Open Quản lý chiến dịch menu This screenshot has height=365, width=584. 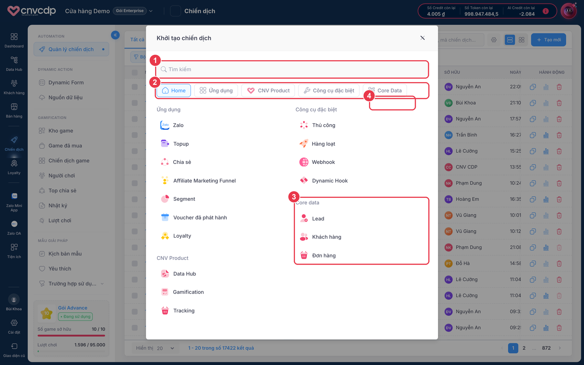[71, 49]
